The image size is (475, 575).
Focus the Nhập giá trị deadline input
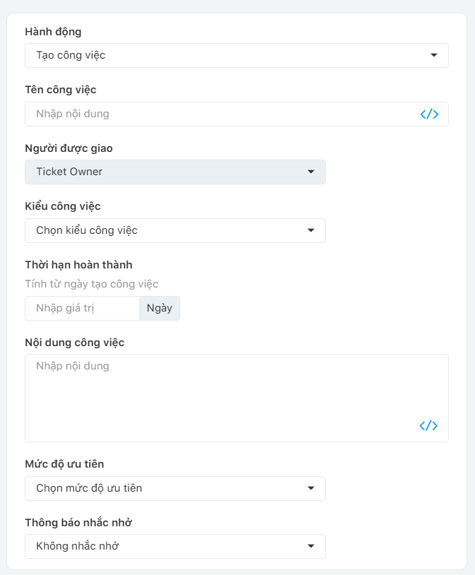click(x=82, y=308)
